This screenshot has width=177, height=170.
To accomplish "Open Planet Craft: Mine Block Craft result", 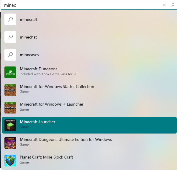I will 89,161.
